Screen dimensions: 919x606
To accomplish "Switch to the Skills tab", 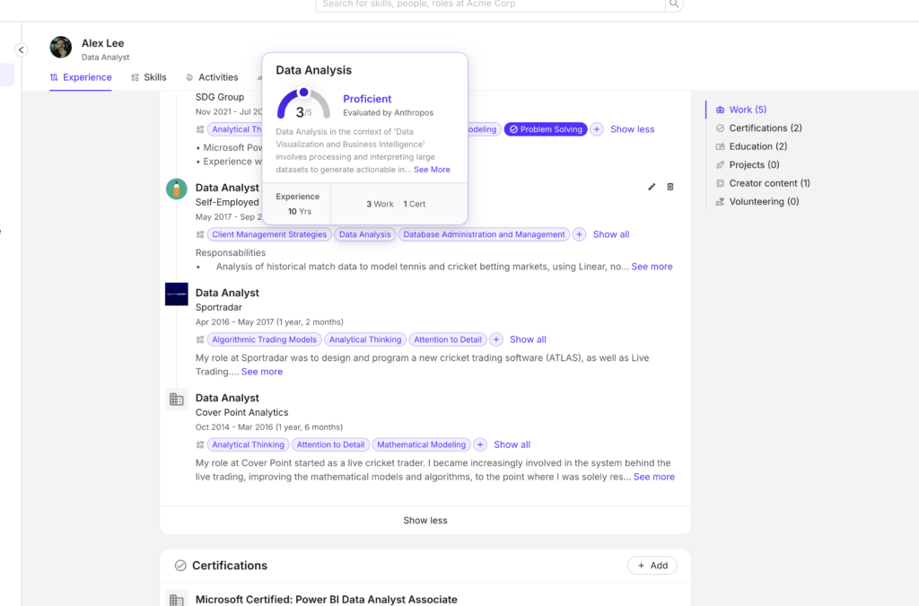I will click(149, 77).
